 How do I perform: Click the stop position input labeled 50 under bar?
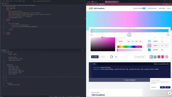pos(130,35)
